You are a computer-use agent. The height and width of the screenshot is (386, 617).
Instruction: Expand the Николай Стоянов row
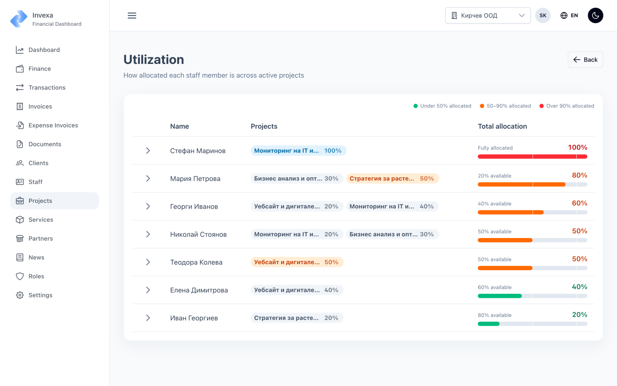coord(148,234)
